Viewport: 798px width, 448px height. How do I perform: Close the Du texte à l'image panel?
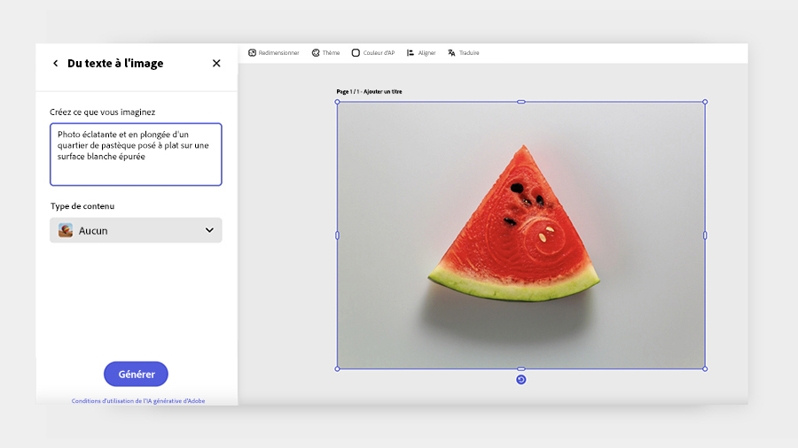coord(216,64)
